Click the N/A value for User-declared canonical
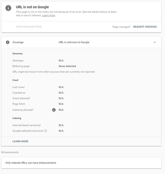 click(x=61, y=125)
